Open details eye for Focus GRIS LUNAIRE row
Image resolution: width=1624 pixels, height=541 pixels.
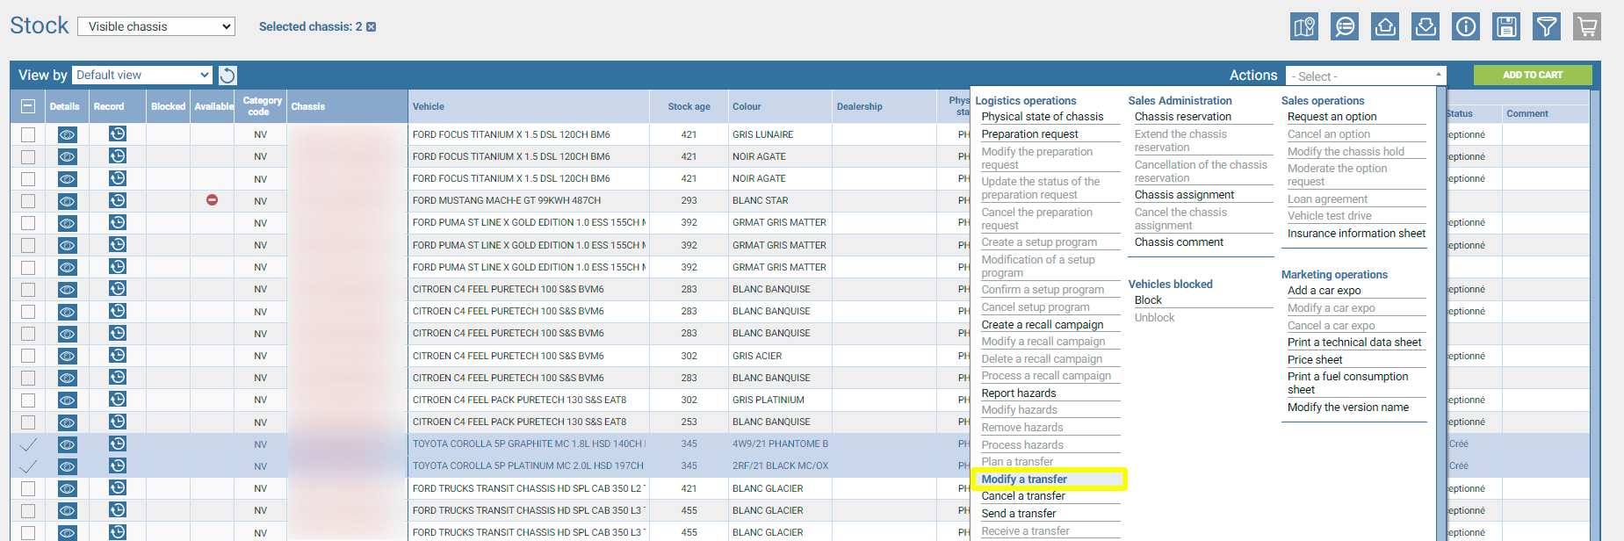[67, 134]
